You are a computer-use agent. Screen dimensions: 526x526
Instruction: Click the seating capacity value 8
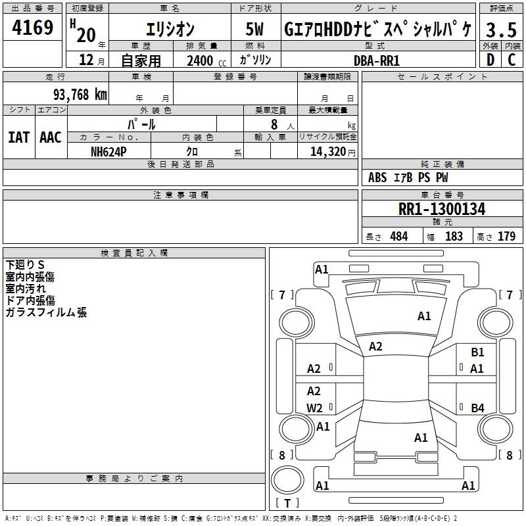274,124
